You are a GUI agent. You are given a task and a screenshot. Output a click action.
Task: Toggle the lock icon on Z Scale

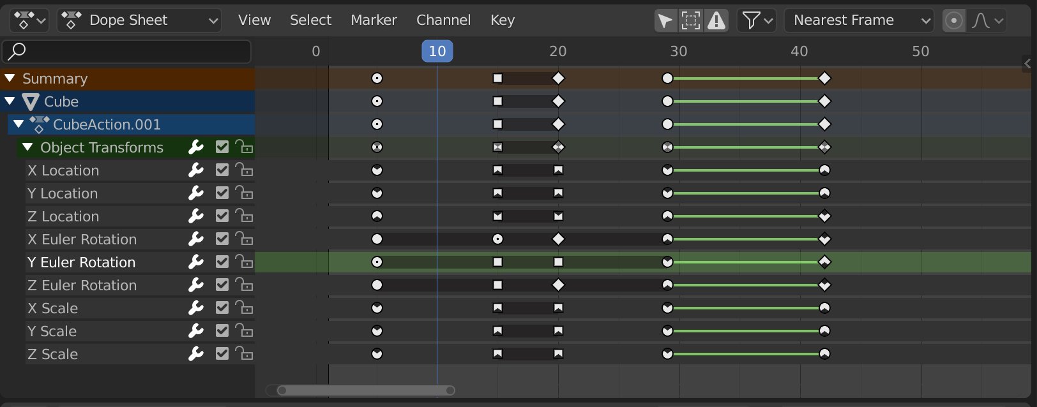[x=244, y=353]
